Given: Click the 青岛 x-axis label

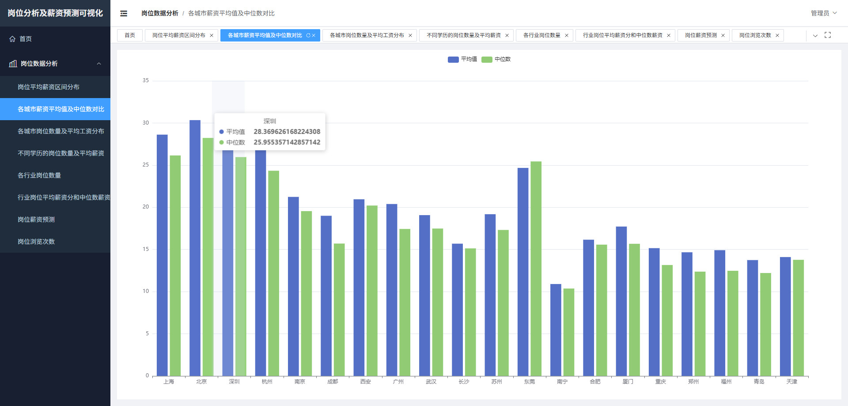Looking at the screenshot, I should [759, 382].
